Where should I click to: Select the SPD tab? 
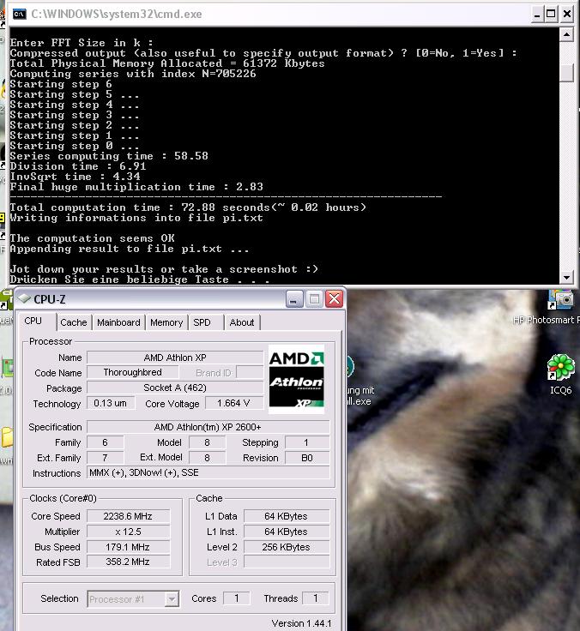pos(202,322)
